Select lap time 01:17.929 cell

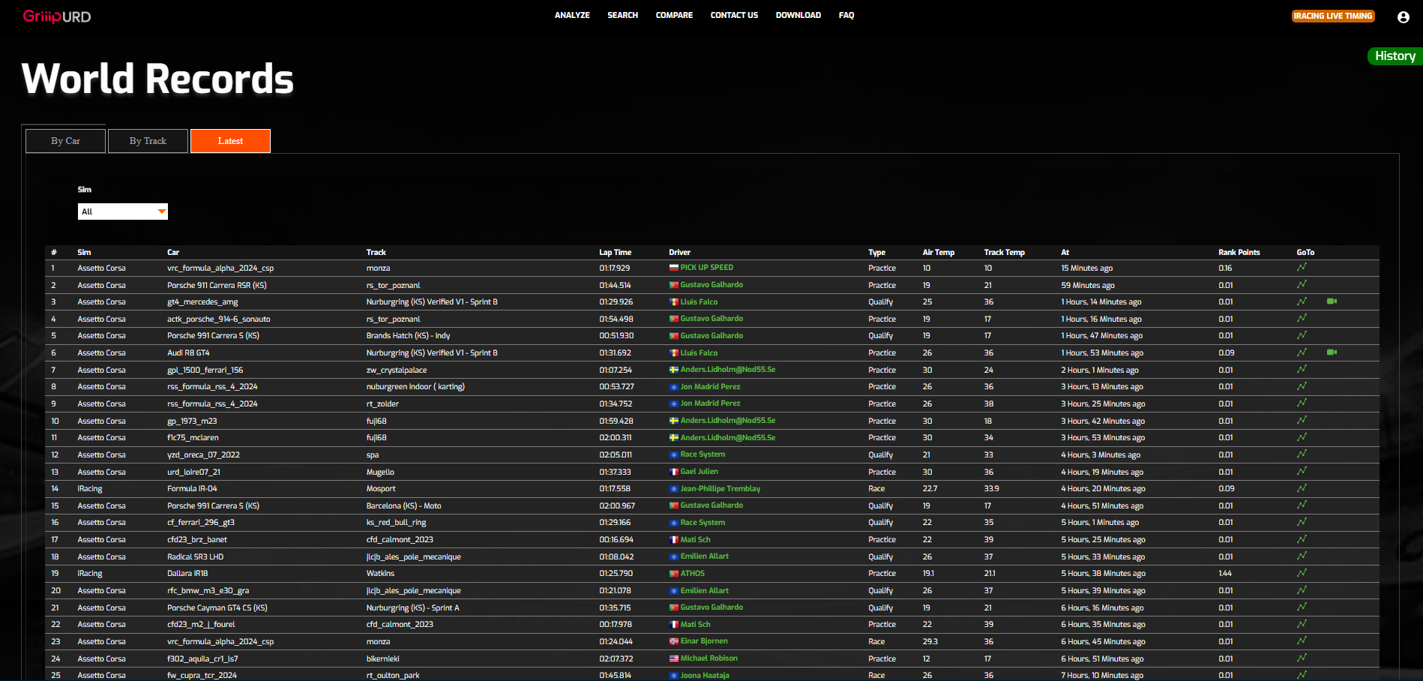(614, 268)
